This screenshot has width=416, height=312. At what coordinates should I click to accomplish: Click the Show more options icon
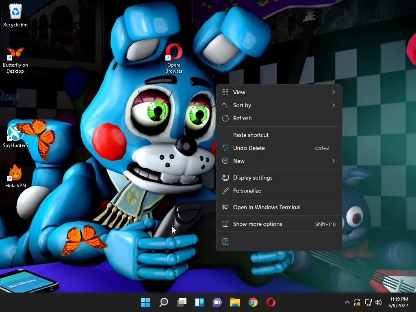point(225,224)
